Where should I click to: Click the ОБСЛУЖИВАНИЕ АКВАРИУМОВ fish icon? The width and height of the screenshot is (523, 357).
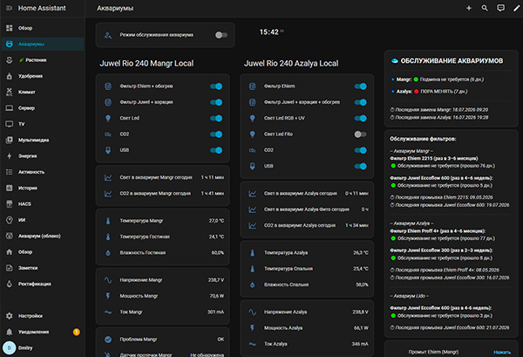395,61
